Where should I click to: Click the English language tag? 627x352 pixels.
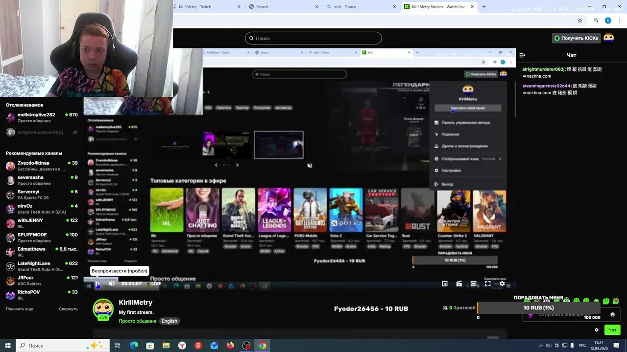click(x=169, y=321)
